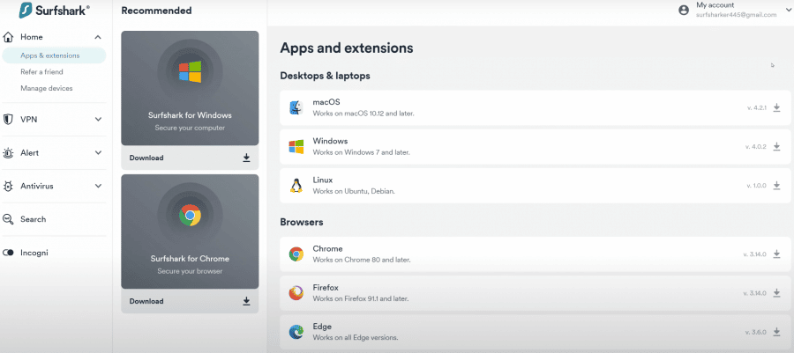Click the Surfshark logo
Screen dimensions: 794x353
(54, 10)
